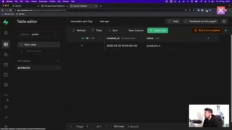This screenshot has height=130, width=232.
Task: Expand the products table menu chevron
Action: coord(58,68)
